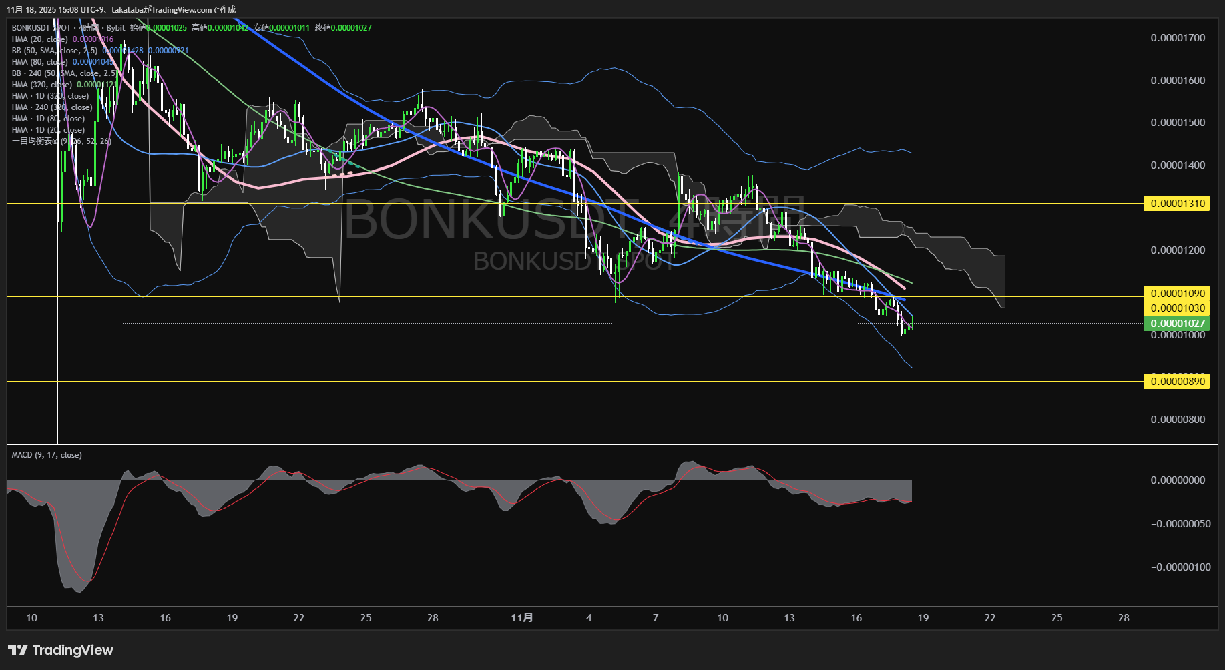
Task: Click the HMA (80, close) indicator legend
Action: pyautogui.click(x=39, y=62)
